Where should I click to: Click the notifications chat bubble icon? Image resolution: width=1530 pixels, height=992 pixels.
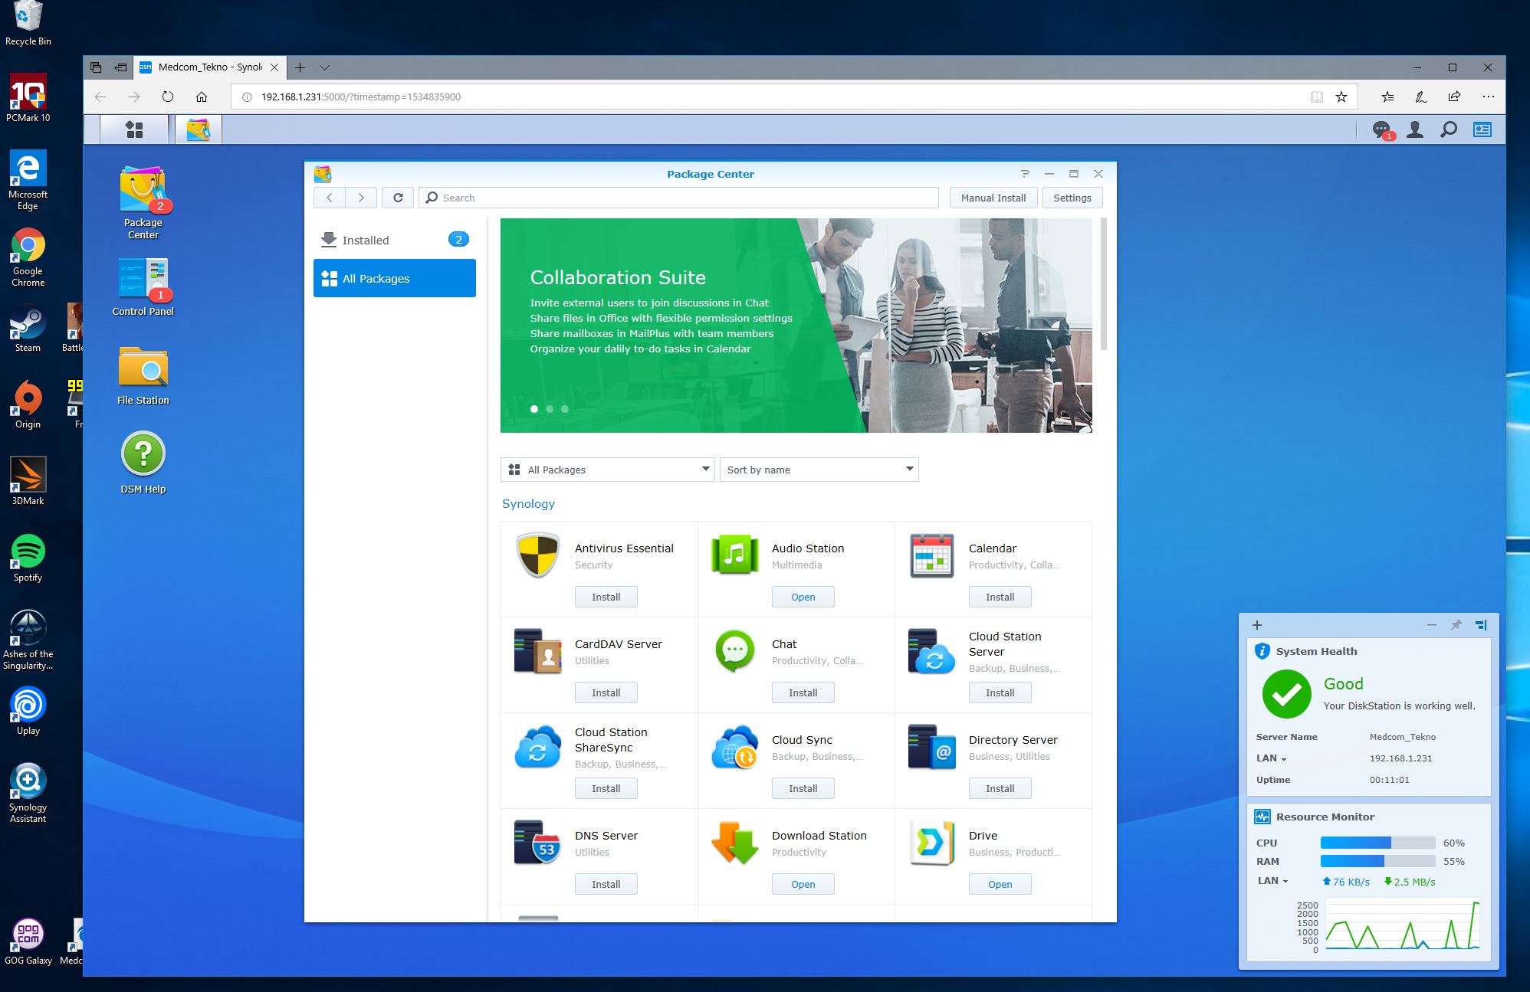[x=1381, y=129]
